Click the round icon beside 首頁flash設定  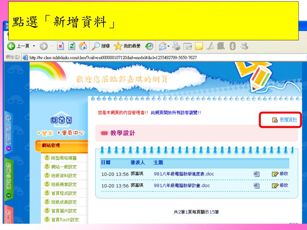pyautogui.click(x=47, y=219)
